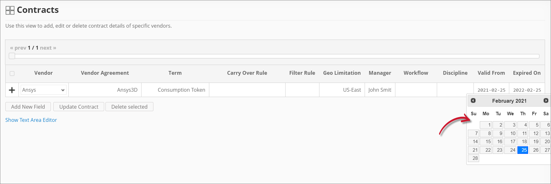This screenshot has height=184, width=551.
Task: Toggle the select-all checkbox in table header
Action: pos(12,73)
